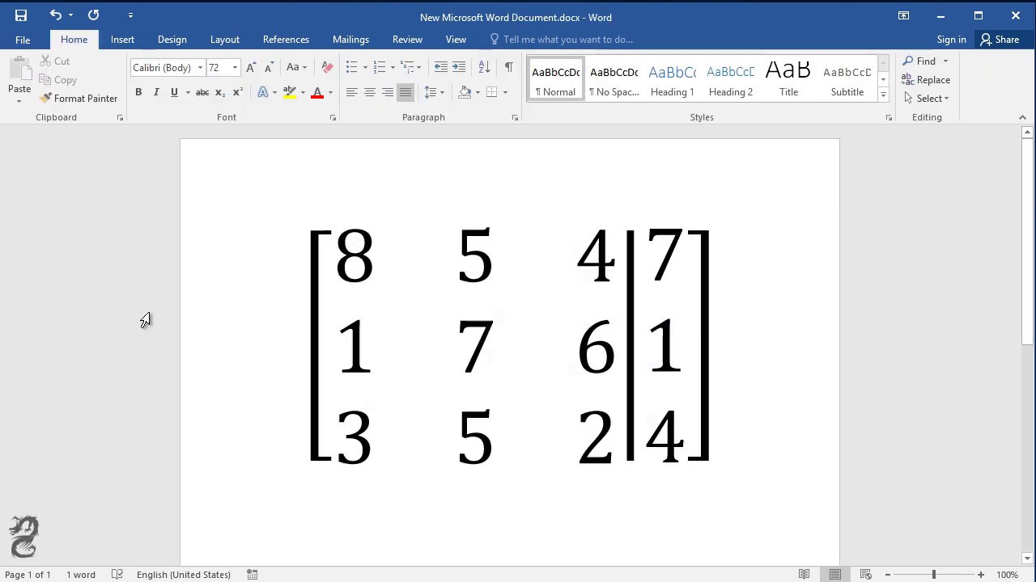Open line and paragraph spacing options

point(435,92)
